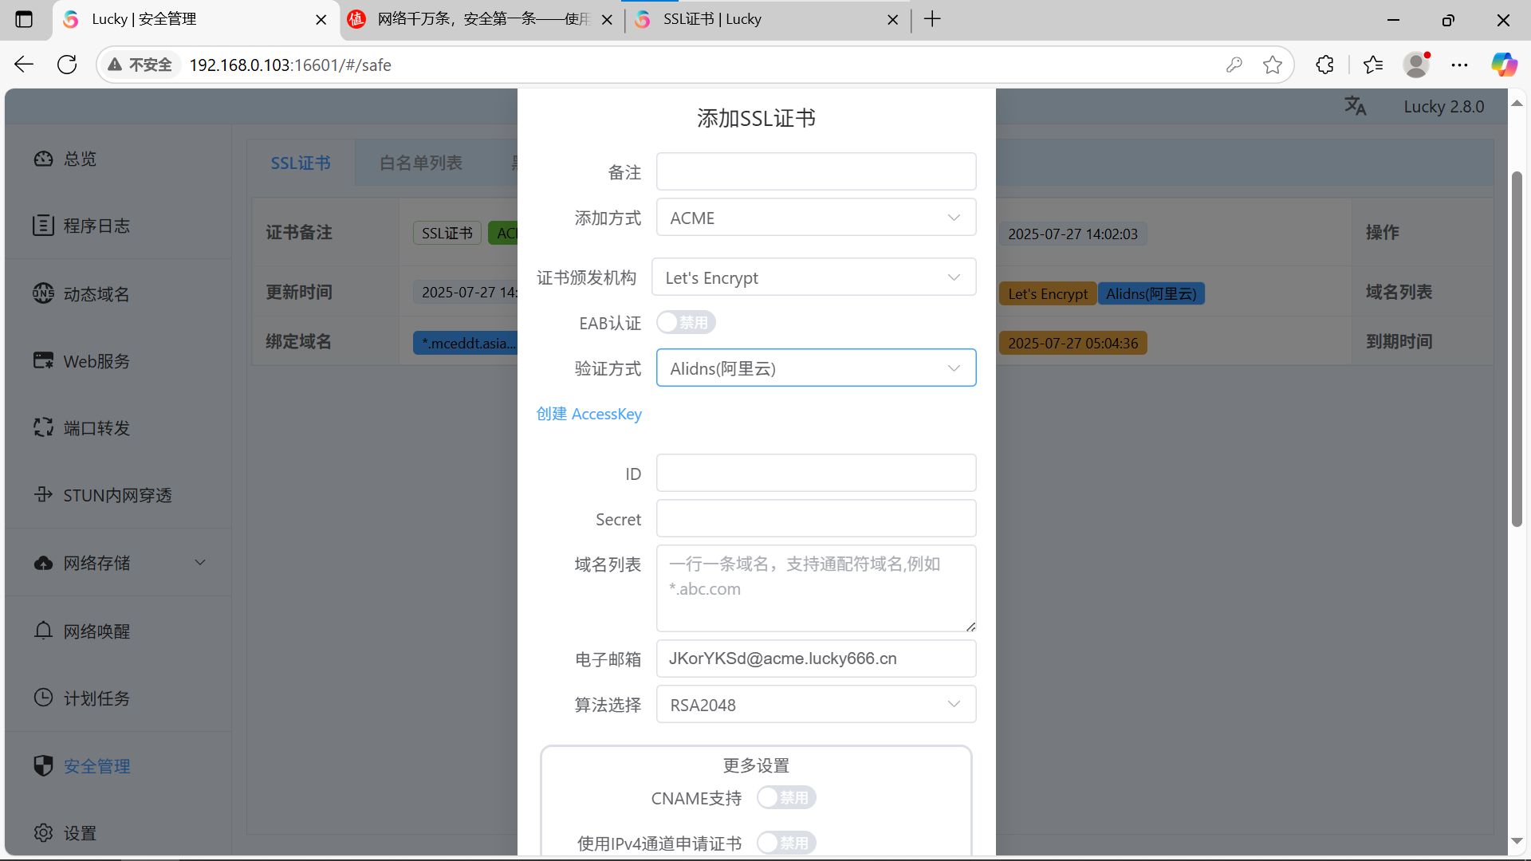The width and height of the screenshot is (1531, 861).
Task: Close the 网络千万条 browser tab
Action: 607,20
